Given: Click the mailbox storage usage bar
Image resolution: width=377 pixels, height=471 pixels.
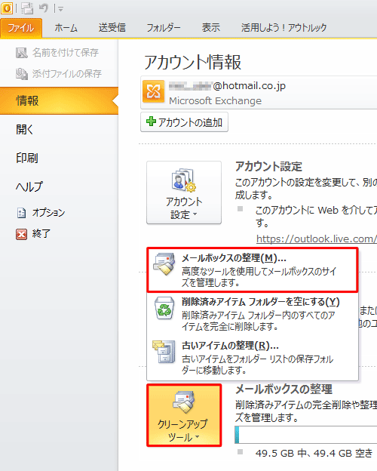Looking at the screenshot, I should pos(306,435).
